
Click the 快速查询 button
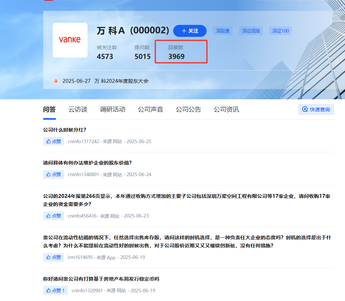coord(316,109)
